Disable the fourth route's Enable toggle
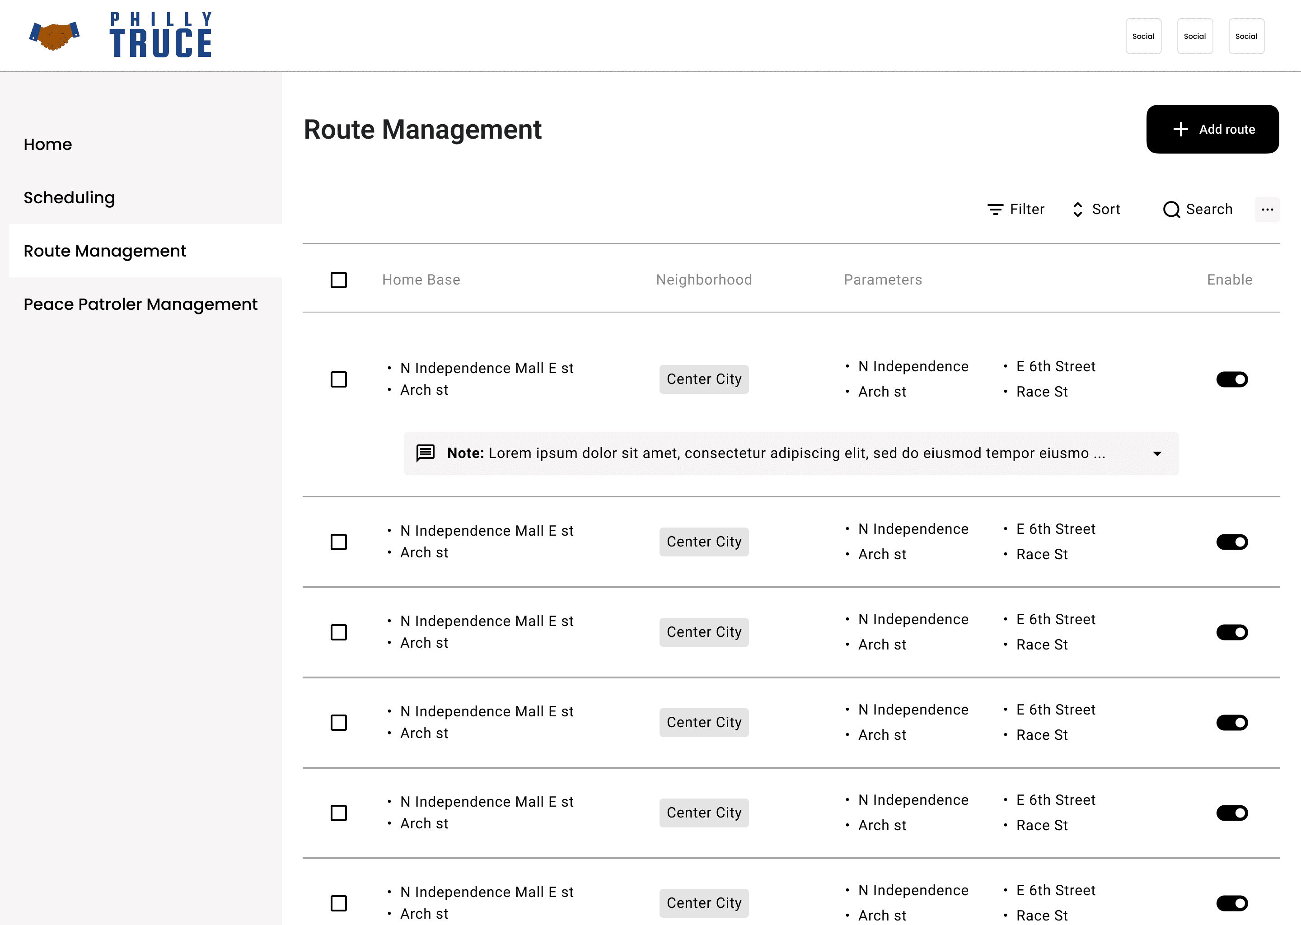This screenshot has width=1301, height=925. (1232, 723)
